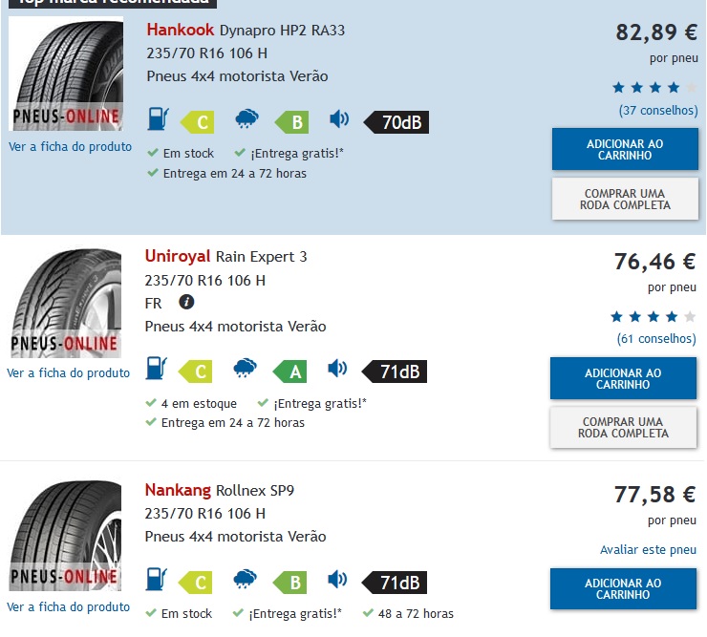This screenshot has width=707, height=637.
Task: Click the rain cloud icon for Hankook Dynapro
Action: [x=246, y=119]
